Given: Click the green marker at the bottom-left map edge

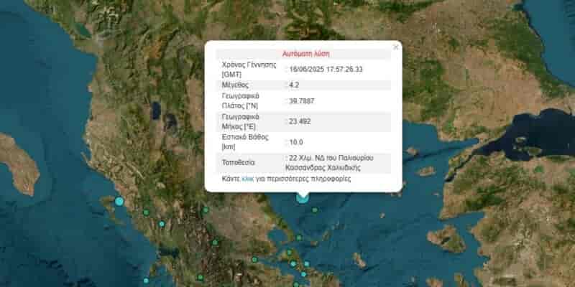Looking at the screenshot, I should tap(146, 281).
